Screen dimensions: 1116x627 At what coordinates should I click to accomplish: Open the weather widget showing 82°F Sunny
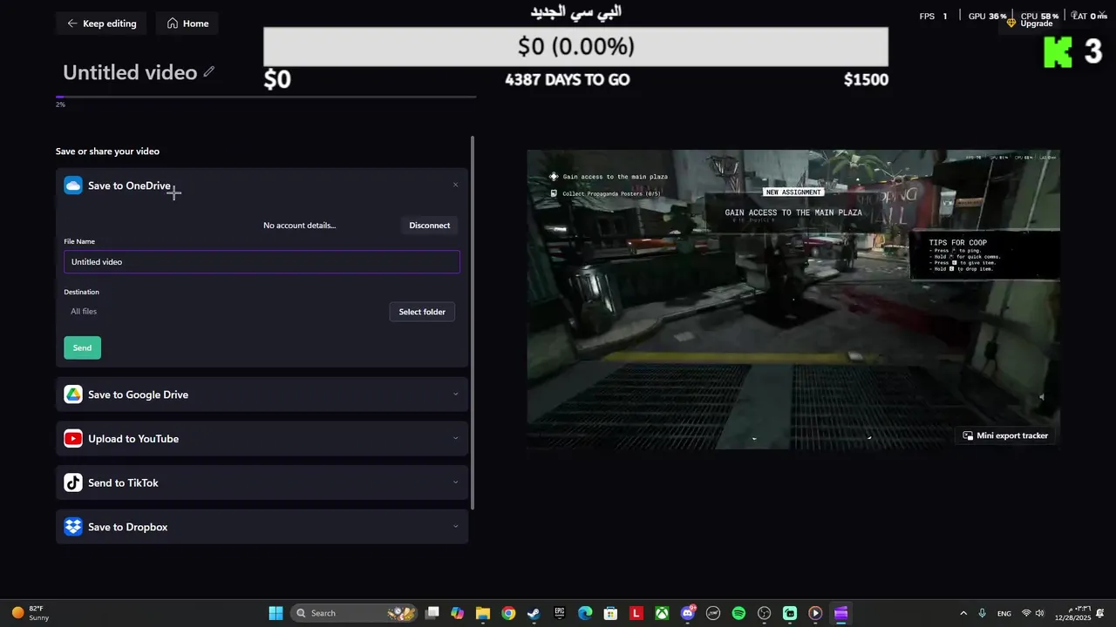pos(31,613)
